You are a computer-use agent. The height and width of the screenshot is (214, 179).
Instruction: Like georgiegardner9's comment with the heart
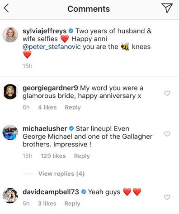pos(167,93)
